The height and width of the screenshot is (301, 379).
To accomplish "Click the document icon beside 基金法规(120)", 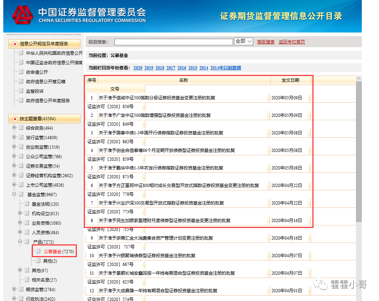I will (27, 204).
